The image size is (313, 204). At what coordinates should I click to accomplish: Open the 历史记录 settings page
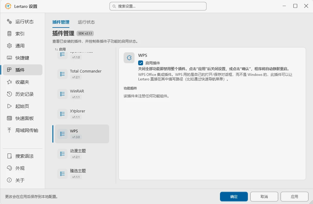coord(22,94)
